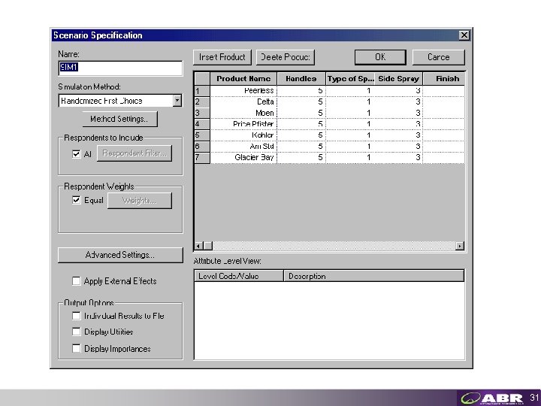Click the Type of Sp value in Moen row

(x=350, y=113)
